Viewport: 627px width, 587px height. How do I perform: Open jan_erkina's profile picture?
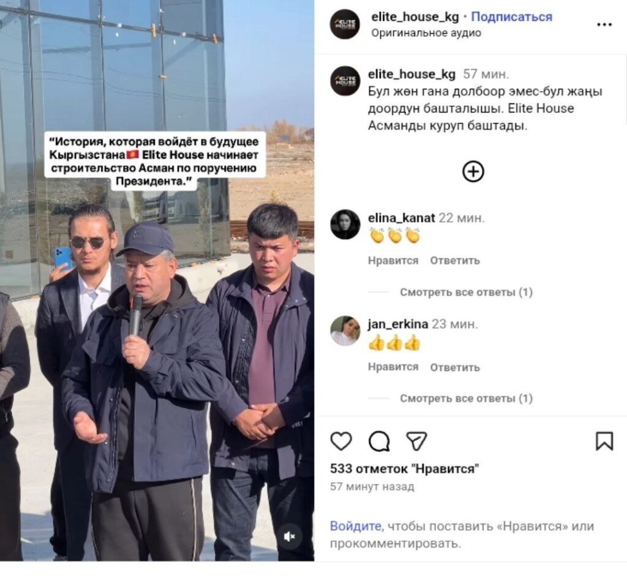coord(345,331)
